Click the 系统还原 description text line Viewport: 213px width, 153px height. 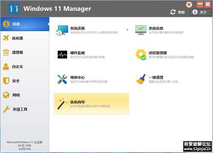[94, 32]
